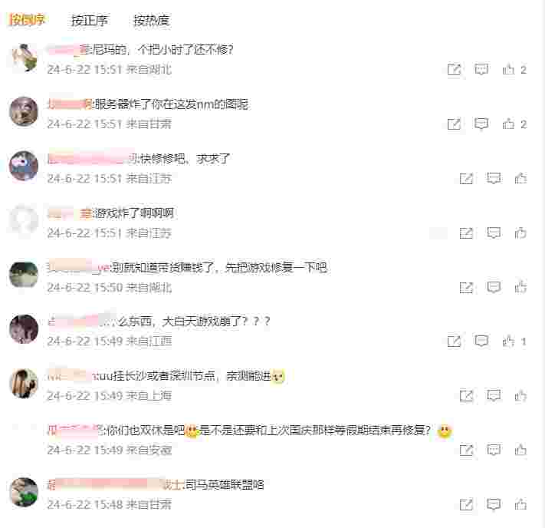Reply to the 司马英雄联盟咯 comment
The image size is (545, 528).
[x=494, y=504]
